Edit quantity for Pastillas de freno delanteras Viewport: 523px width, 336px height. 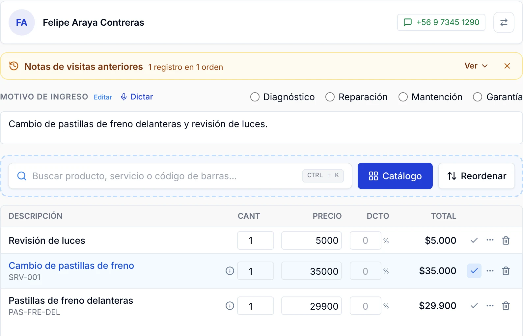[256, 306]
